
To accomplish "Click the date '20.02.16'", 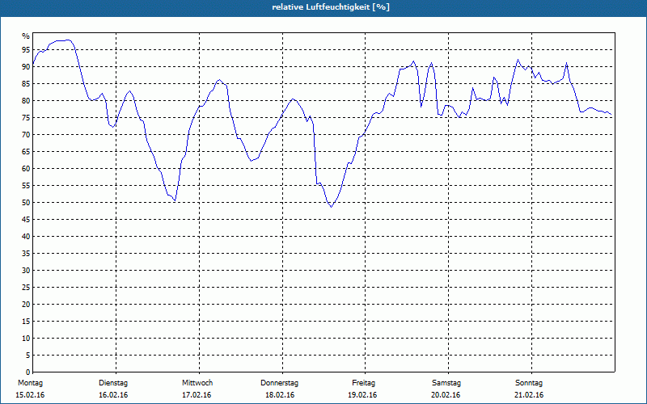I will coord(446,395).
